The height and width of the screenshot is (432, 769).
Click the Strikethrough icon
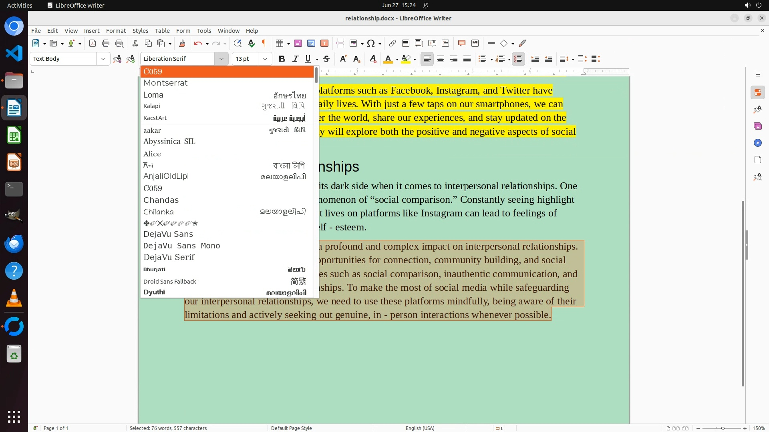point(326,59)
